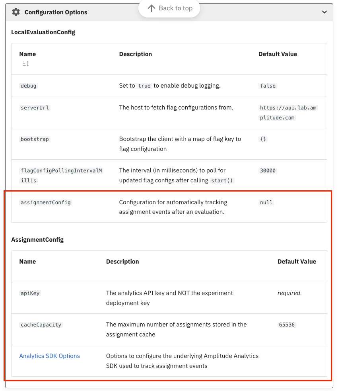The width and height of the screenshot is (338, 391).
Task: Click the assignmentConfig option name
Action: tap(46, 203)
